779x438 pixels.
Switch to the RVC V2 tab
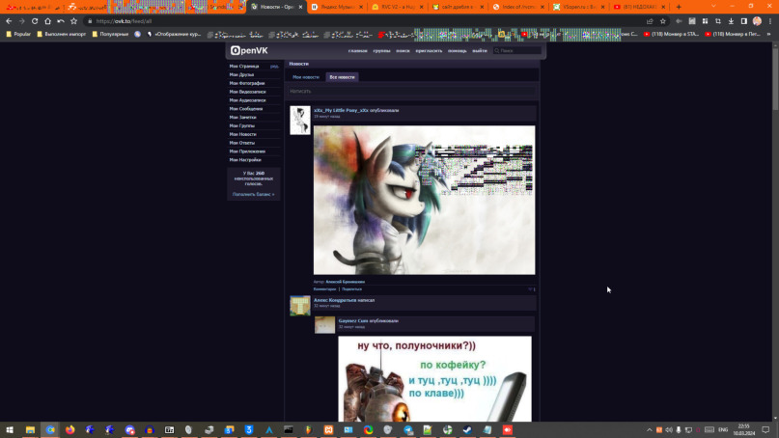[398, 7]
